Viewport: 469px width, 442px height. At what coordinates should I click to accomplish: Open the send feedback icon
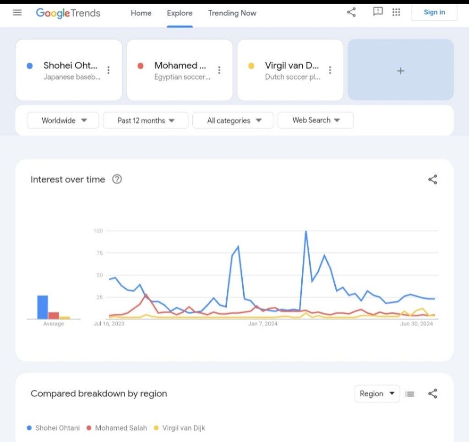tap(378, 12)
